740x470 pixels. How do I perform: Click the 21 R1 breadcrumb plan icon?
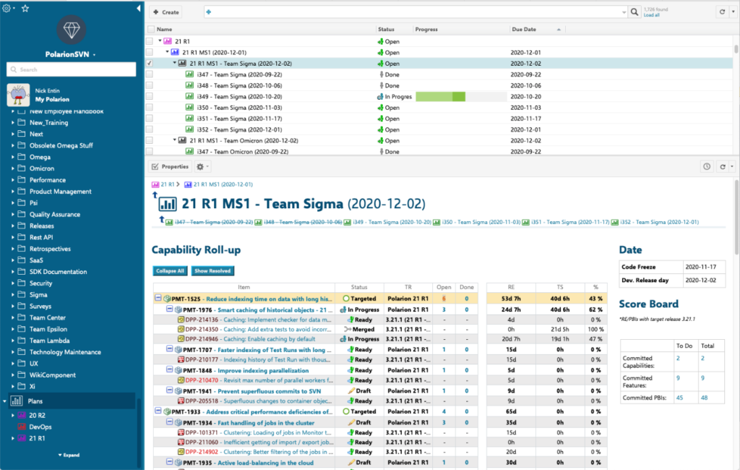tap(155, 184)
